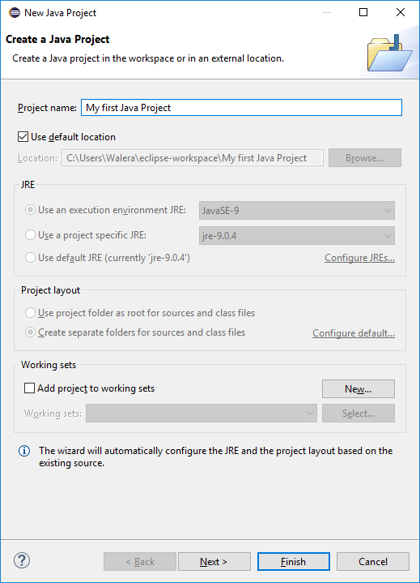The width and height of the screenshot is (420, 583).
Task: Open the Working sets combo box
Action: click(202, 413)
